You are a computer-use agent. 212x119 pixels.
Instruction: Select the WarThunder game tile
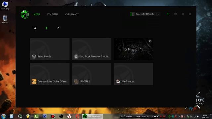click(x=133, y=74)
